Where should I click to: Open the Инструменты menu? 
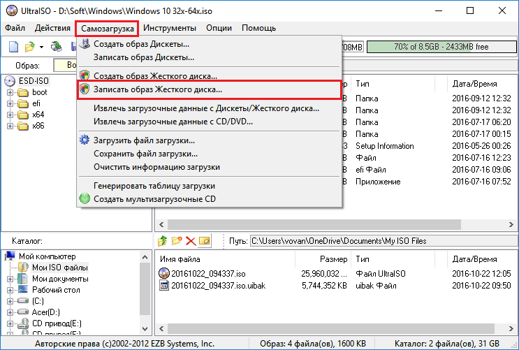pos(170,28)
